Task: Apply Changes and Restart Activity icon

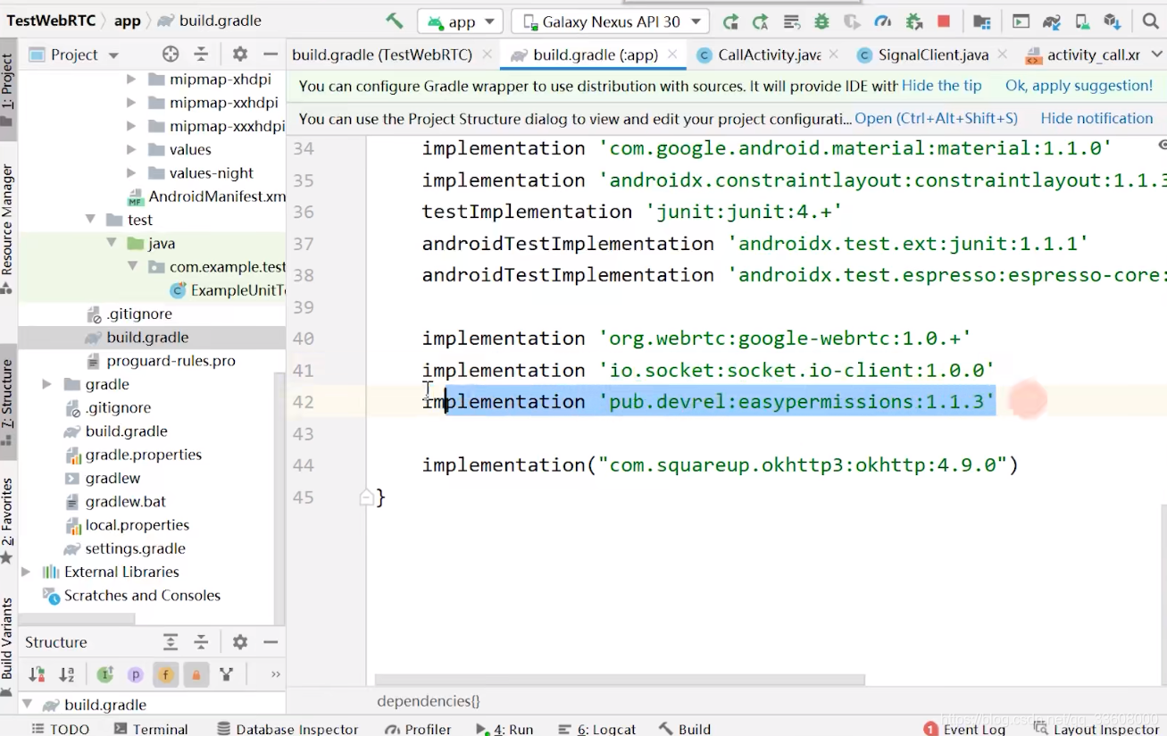Action: pos(761,21)
